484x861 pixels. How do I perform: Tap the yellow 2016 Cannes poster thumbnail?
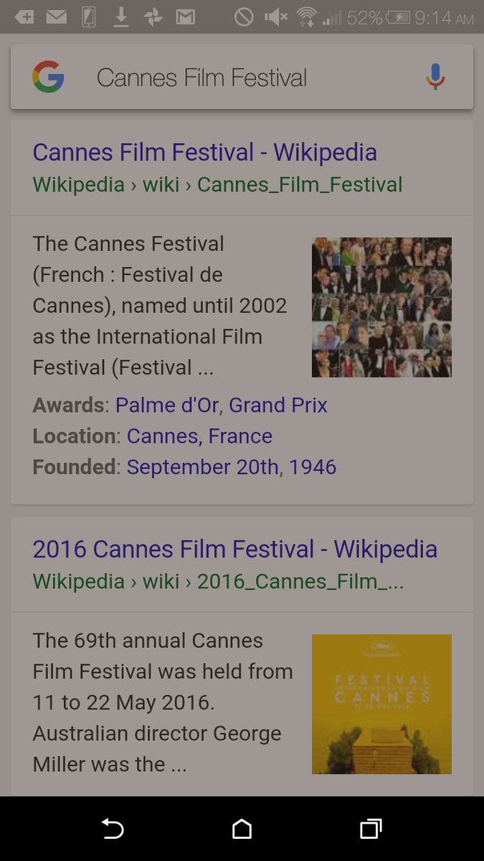pos(381,704)
